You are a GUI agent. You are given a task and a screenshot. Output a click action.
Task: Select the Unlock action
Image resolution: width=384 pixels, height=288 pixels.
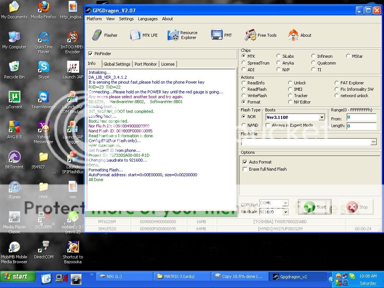[x=290, y=83]
